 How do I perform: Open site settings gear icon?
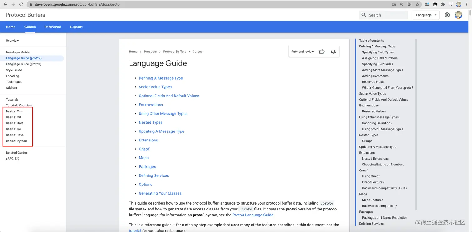447,15
